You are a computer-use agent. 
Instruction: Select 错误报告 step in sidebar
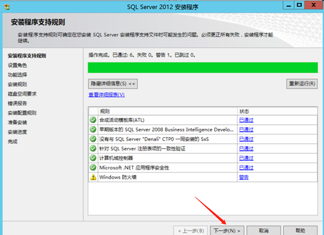[x=18, y=103]
